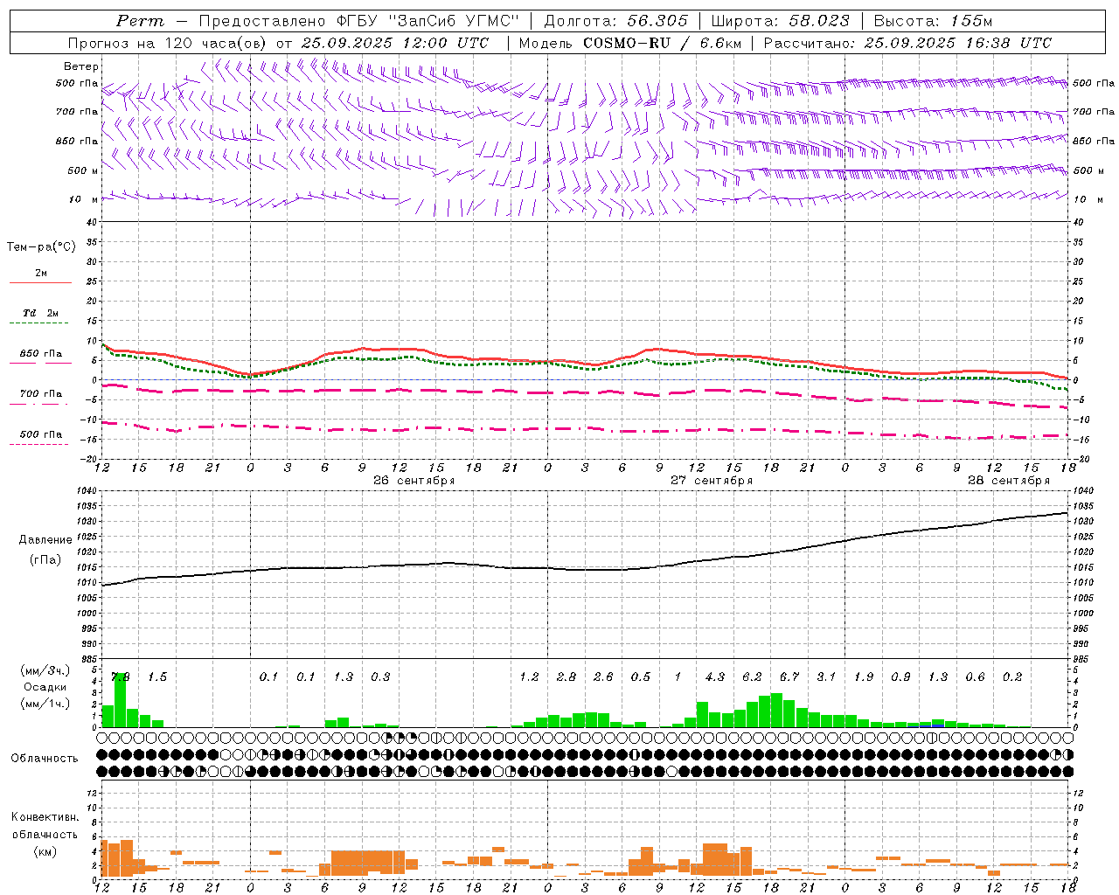Click the 700 гПа legend label in the temperature panel
The width and height of the screenshot is (1119, 895).
[41, 394]
